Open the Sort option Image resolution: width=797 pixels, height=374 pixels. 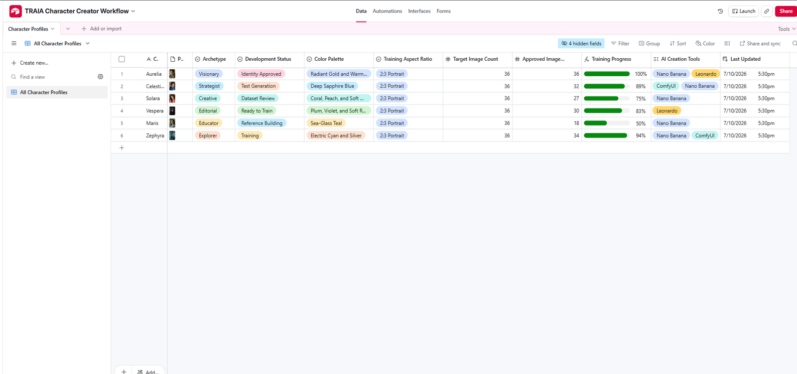click(678, 43)
